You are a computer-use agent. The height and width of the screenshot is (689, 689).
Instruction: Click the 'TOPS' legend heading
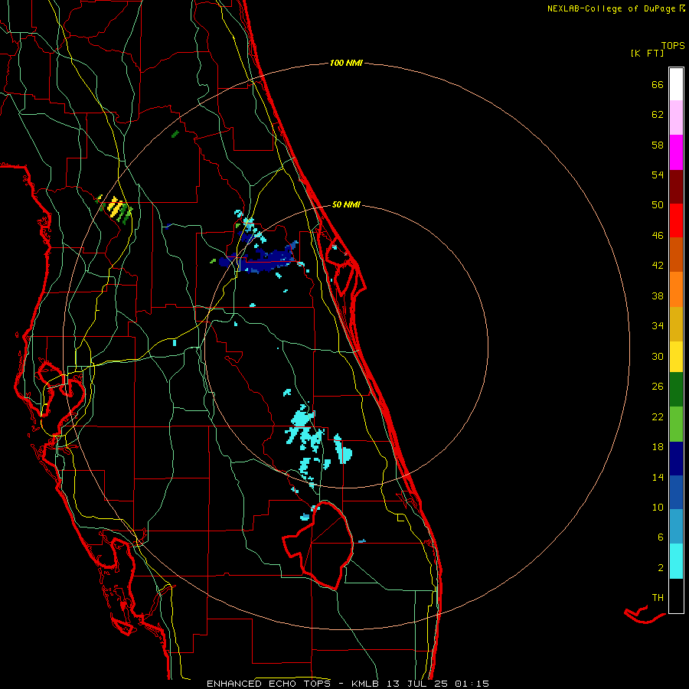point(673,45)
